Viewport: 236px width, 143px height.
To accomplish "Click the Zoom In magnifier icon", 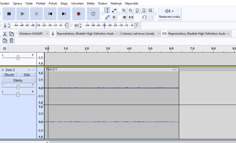I will pyautogui.click(x=124, y=11).
